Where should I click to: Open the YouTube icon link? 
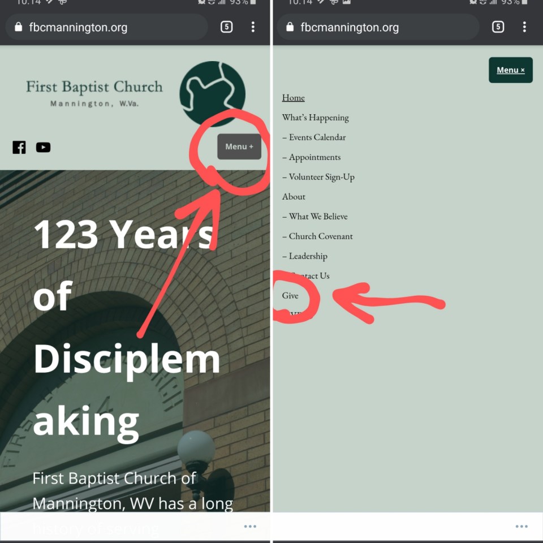click(44, 148)
